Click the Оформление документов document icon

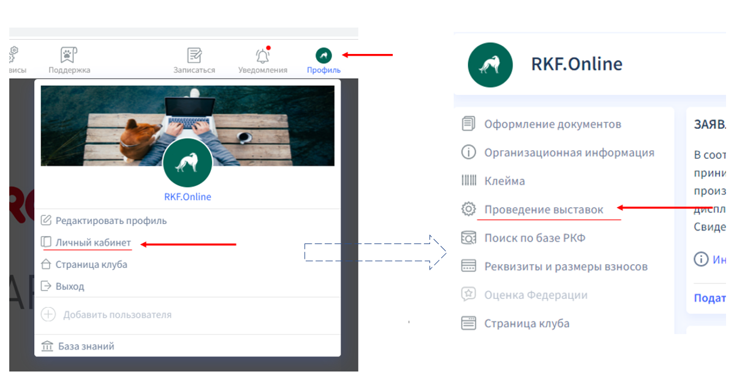(x=468, y=124)
